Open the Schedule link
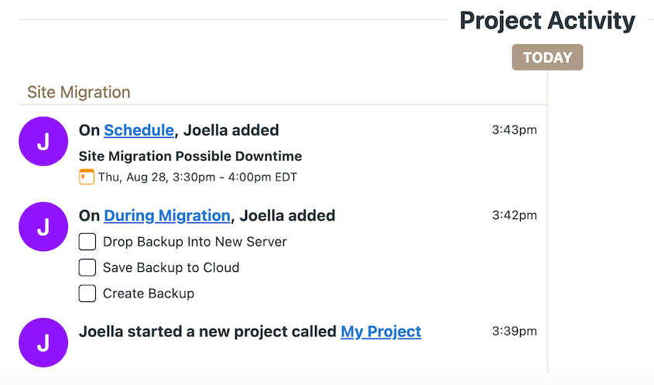Screen dimensions: 654x385 coord(139,130)
